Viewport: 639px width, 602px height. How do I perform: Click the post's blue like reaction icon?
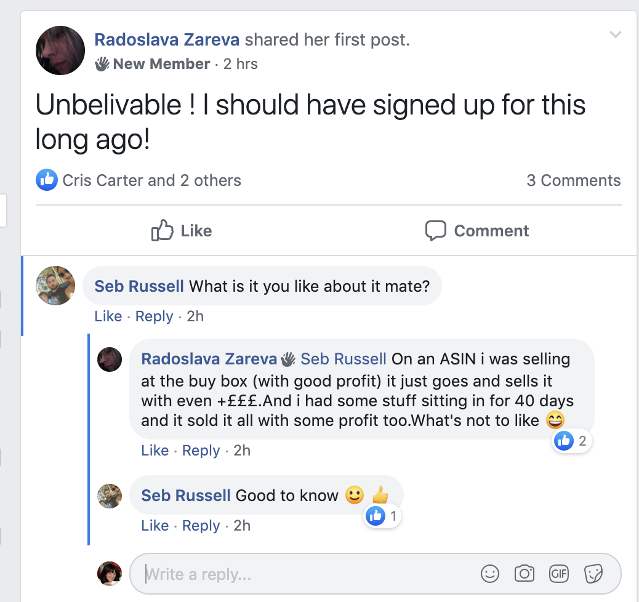[47, 180]
